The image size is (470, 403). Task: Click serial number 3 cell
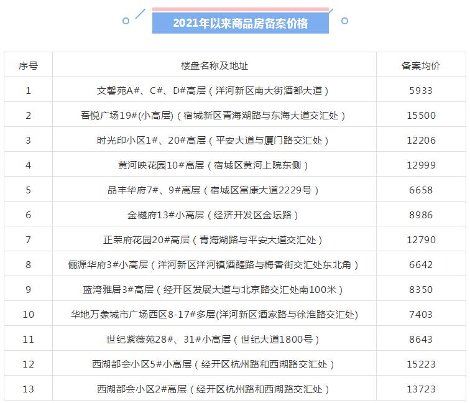click(x=29, y=141)
